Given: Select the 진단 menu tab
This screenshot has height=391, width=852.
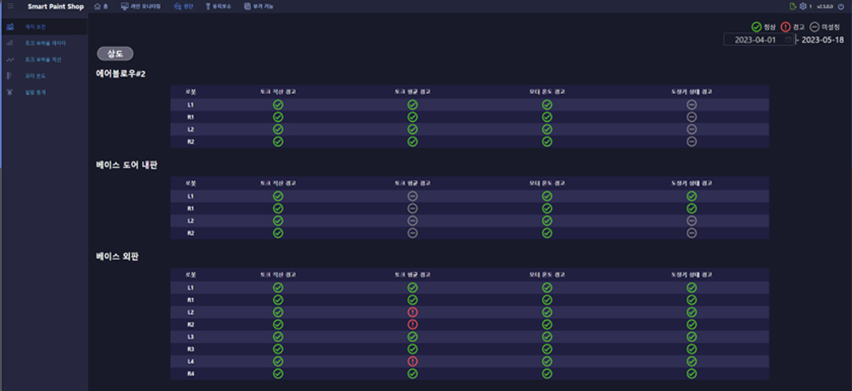Looking at the screenshot, I should tap(183, 6).
